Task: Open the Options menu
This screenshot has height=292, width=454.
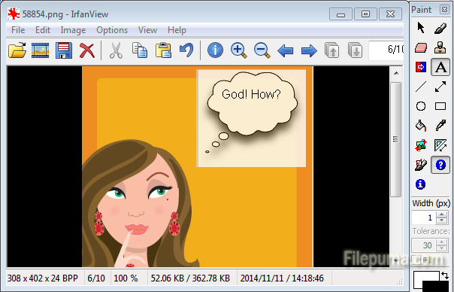Action: [112, 30]
